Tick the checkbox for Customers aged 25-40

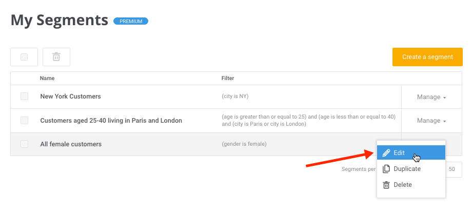(24, 120)
